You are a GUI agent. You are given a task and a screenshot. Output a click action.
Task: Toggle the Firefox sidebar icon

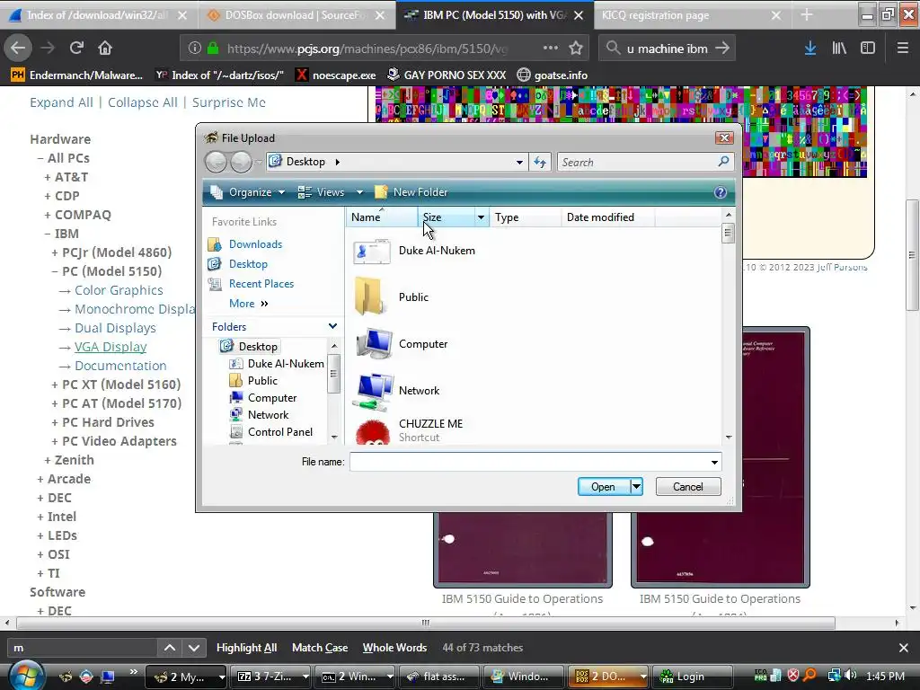tap(868, 49)
